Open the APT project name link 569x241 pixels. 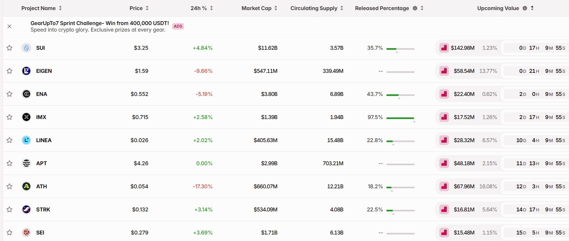(x=41, y=163)
